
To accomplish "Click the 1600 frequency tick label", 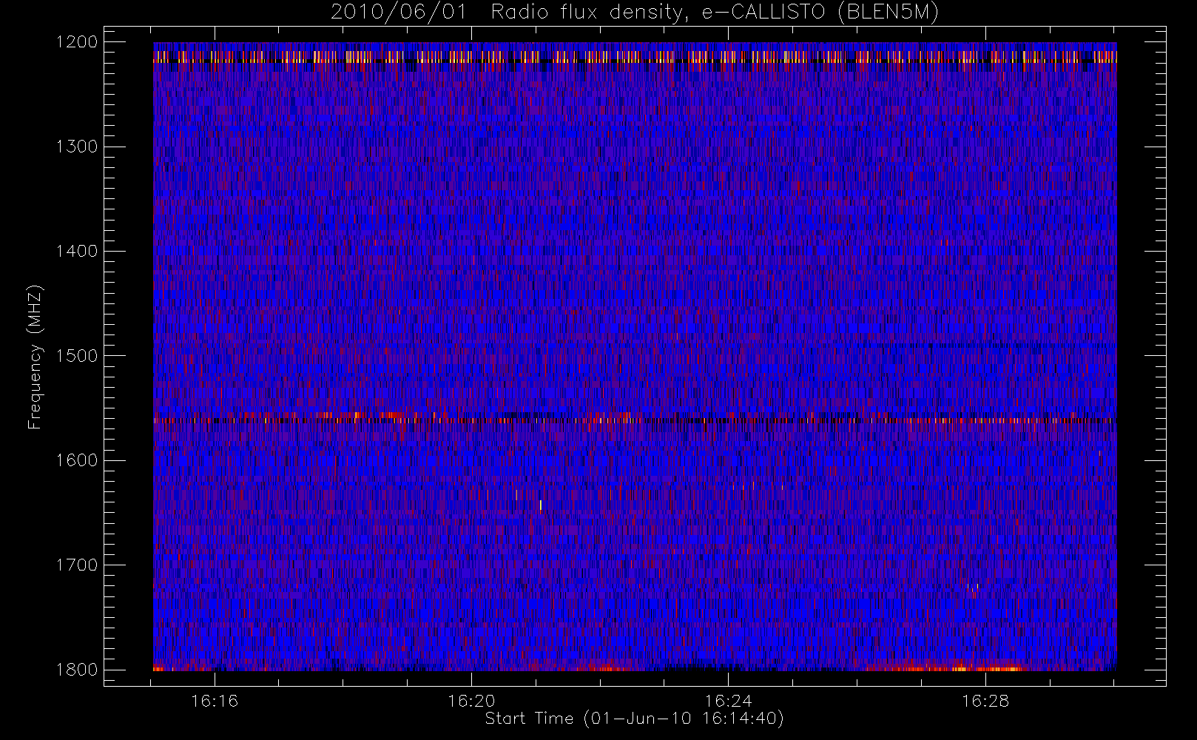I will (77, 460).
